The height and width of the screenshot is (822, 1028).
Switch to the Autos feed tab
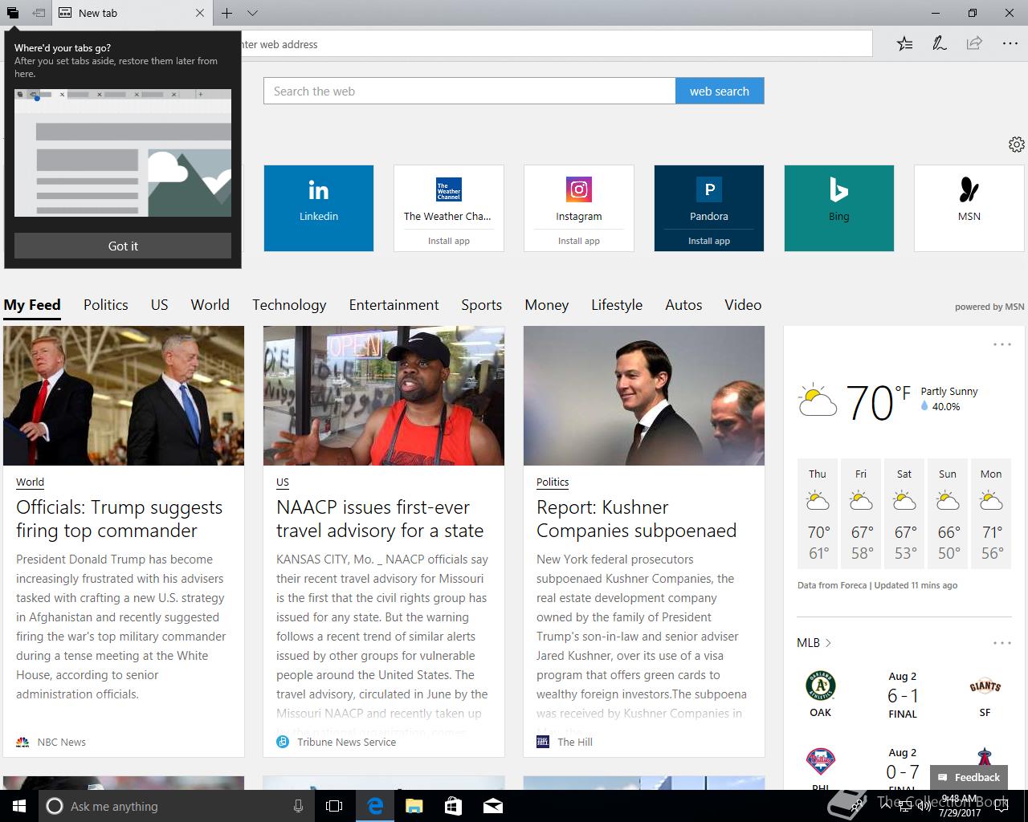click(683, 305)
